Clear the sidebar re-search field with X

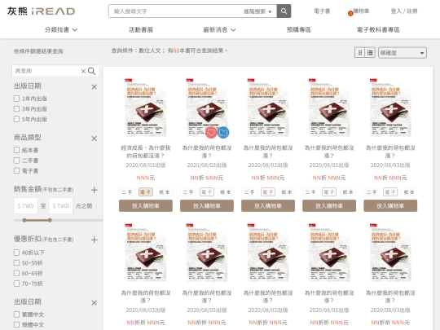83,71
